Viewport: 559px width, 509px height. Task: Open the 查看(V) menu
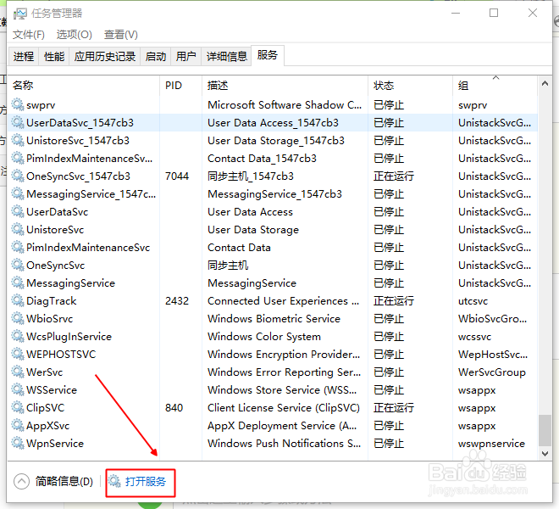coord(121,34)
